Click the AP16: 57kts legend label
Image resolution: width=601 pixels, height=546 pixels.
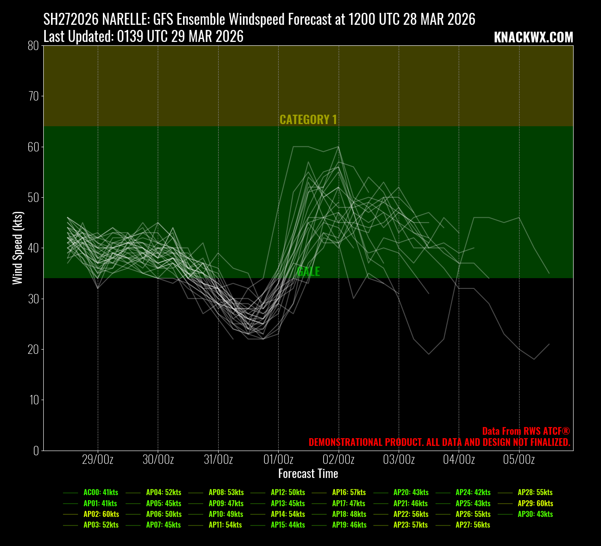[x=349, y=493]
